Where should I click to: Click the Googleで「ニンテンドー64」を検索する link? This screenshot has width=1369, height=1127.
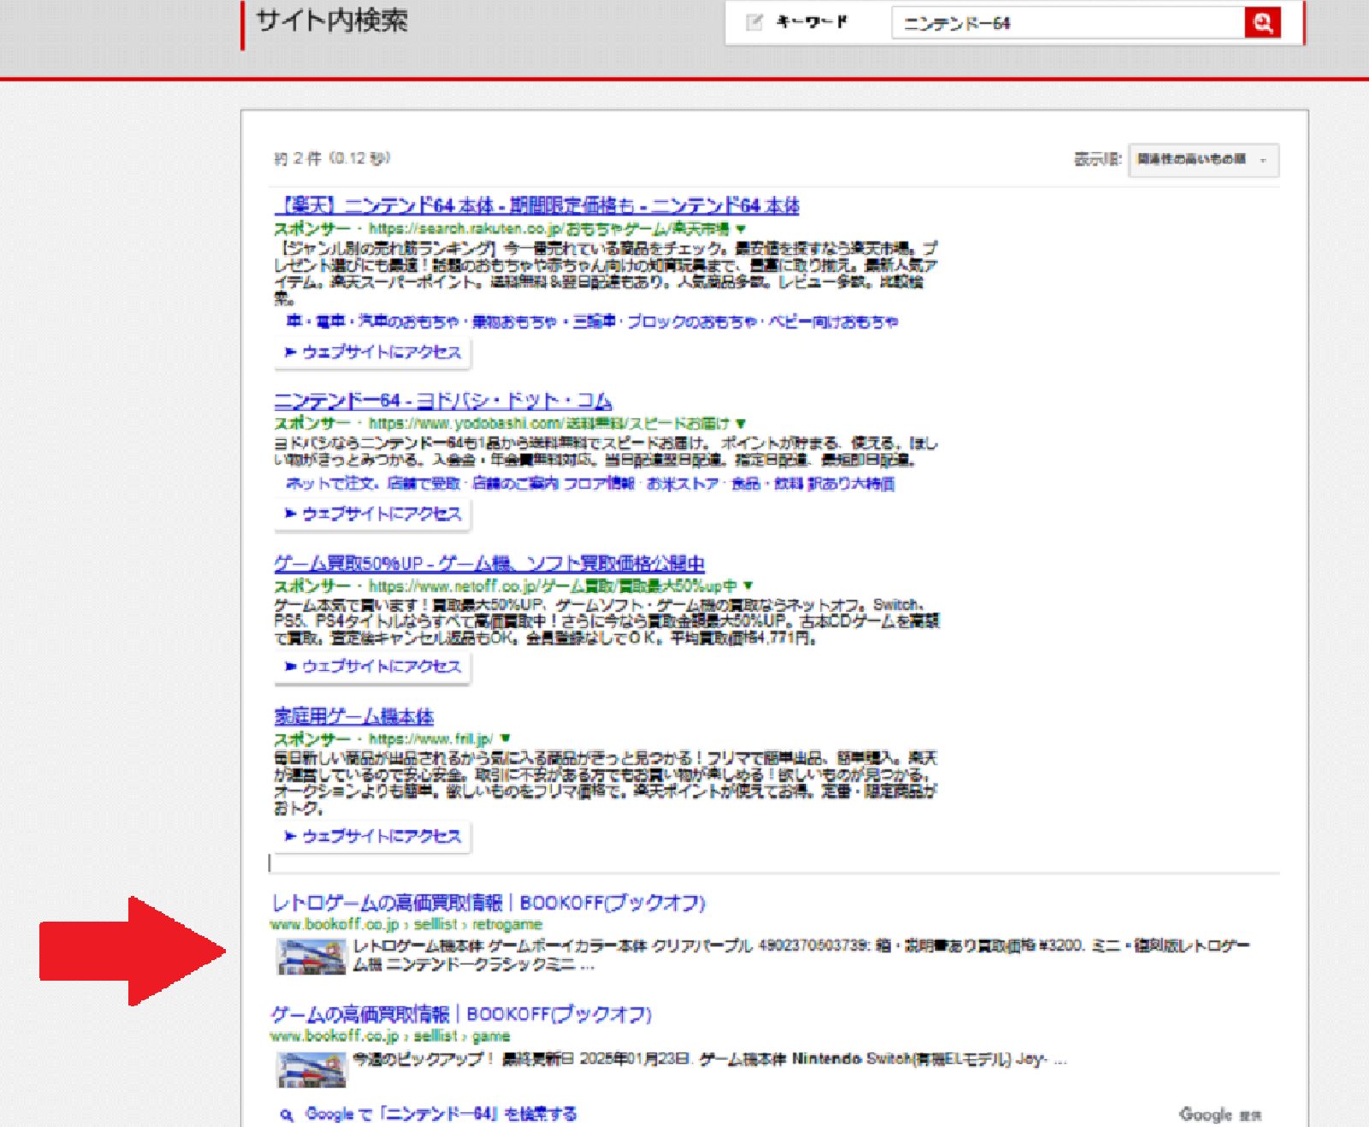(441, 1114)
